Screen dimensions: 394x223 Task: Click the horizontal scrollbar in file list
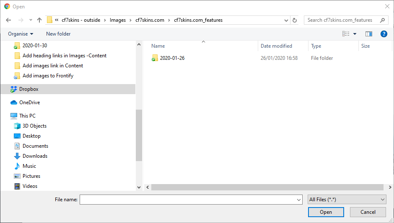267,187
